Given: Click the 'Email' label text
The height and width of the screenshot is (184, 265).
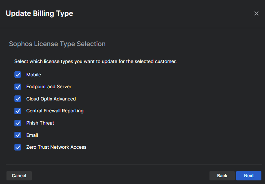Looking at the screenshot, I should tap(32, 135).
